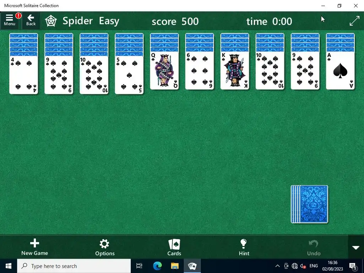Click the Meet Now tray icon
364x273 pixels.
point(286,266)
